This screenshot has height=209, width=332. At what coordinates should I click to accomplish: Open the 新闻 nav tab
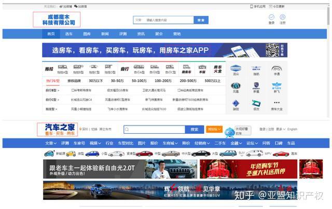[x=105, y=34]
